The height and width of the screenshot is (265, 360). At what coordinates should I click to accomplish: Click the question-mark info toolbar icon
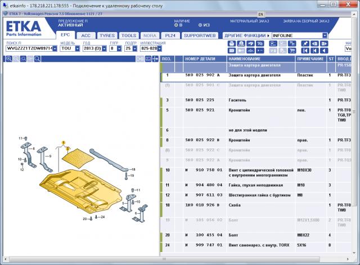click(260, 43)
